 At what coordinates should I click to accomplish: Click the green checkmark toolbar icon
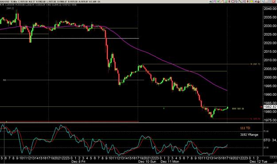(x=218, y=1)
